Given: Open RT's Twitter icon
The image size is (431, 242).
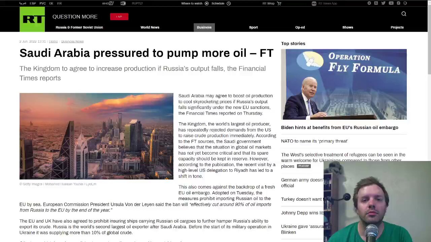Looking at the screenshot, I should (383, 3).
